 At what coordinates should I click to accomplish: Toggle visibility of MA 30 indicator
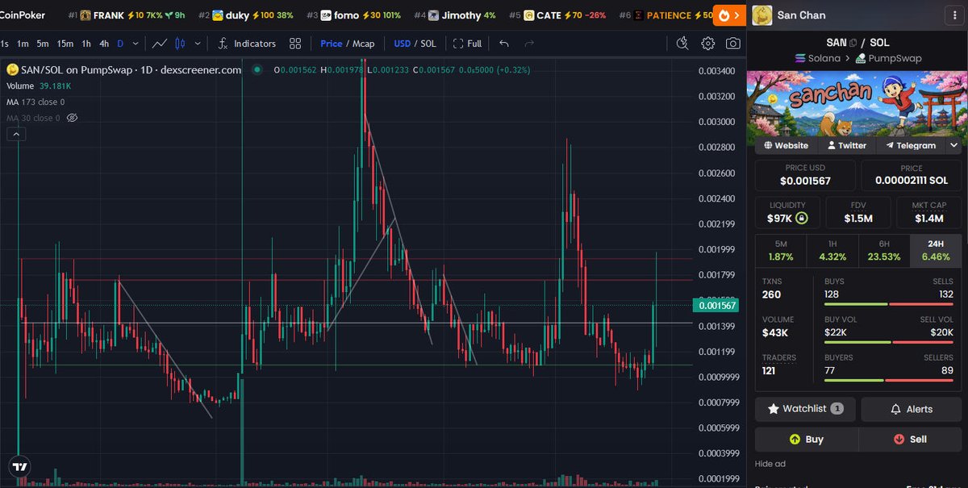pyautogui.click(x=72, y=118)
